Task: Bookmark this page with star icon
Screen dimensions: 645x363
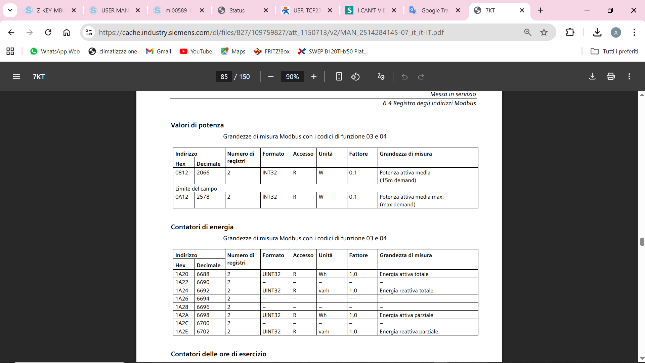Action: pyautogui.click(x=544, y=32)
